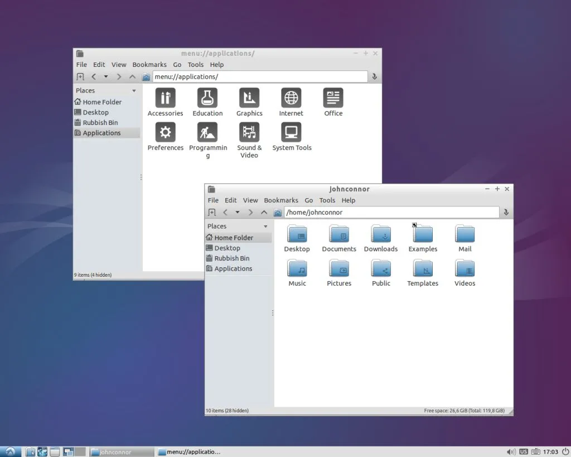Click the parent-directory up arrow in johnconnor window
This screenshot has height=457, width=571.
264,212
